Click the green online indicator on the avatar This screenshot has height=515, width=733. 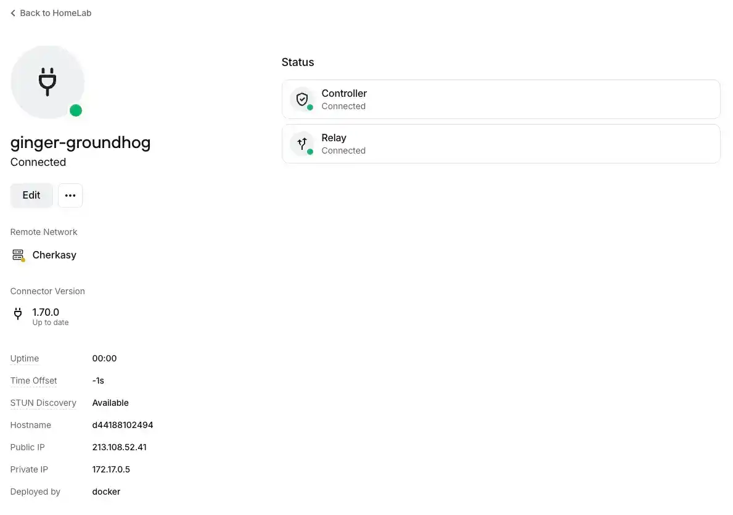tap(76, 110)
